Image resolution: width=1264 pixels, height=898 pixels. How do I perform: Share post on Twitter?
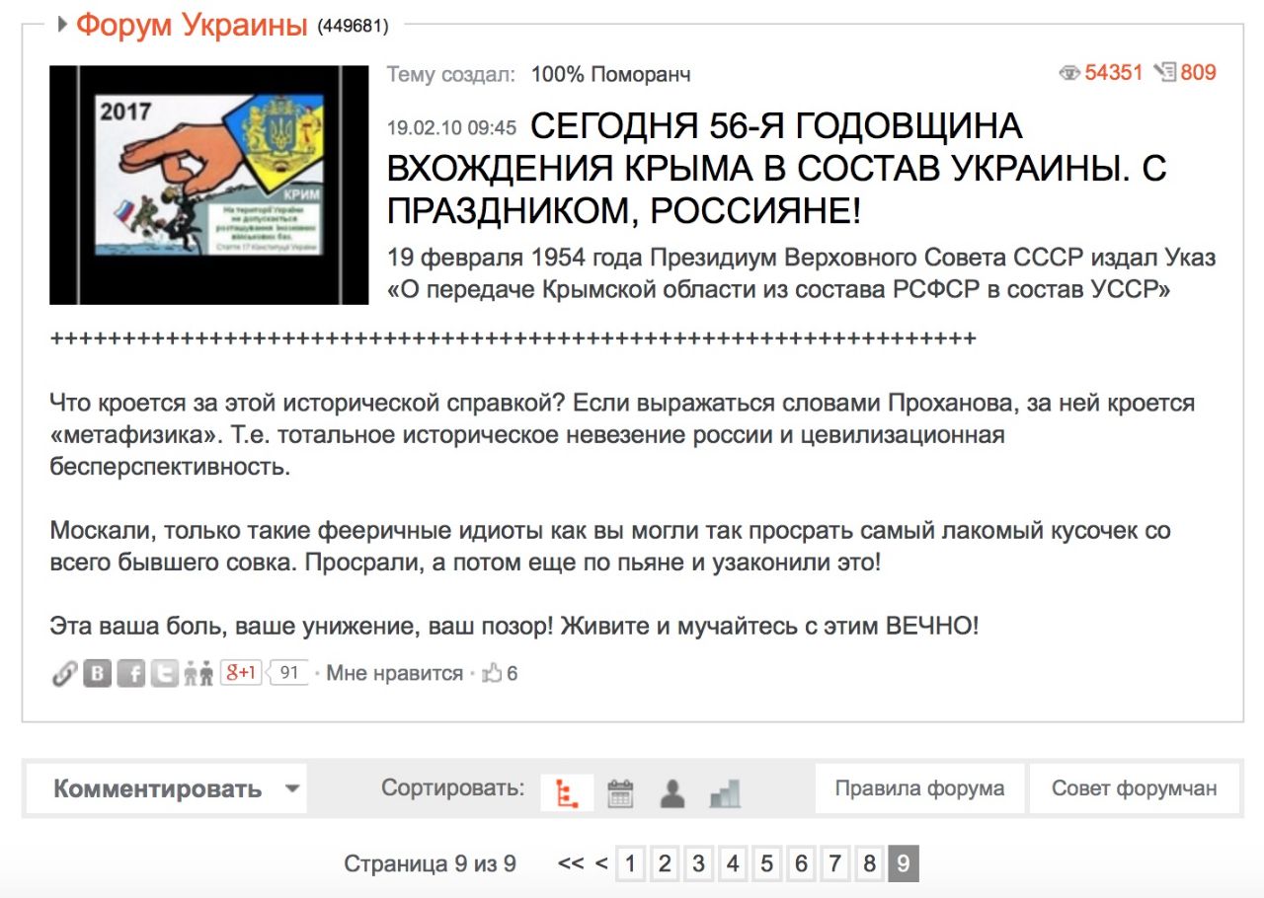[x=165, y=674]
